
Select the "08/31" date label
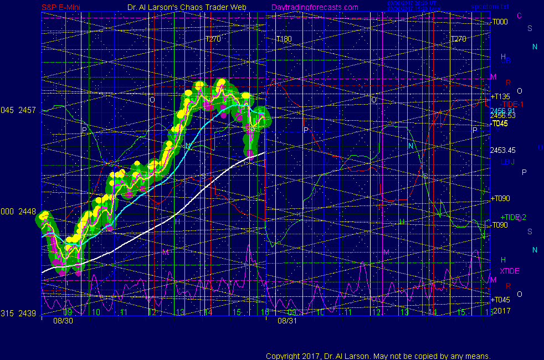288,321
